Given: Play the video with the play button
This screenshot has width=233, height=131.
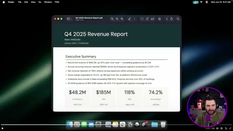Looking at the screenshot, I should [x=3, y=128].
